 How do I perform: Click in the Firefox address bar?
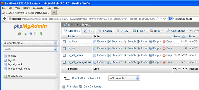tap(83, 19)
